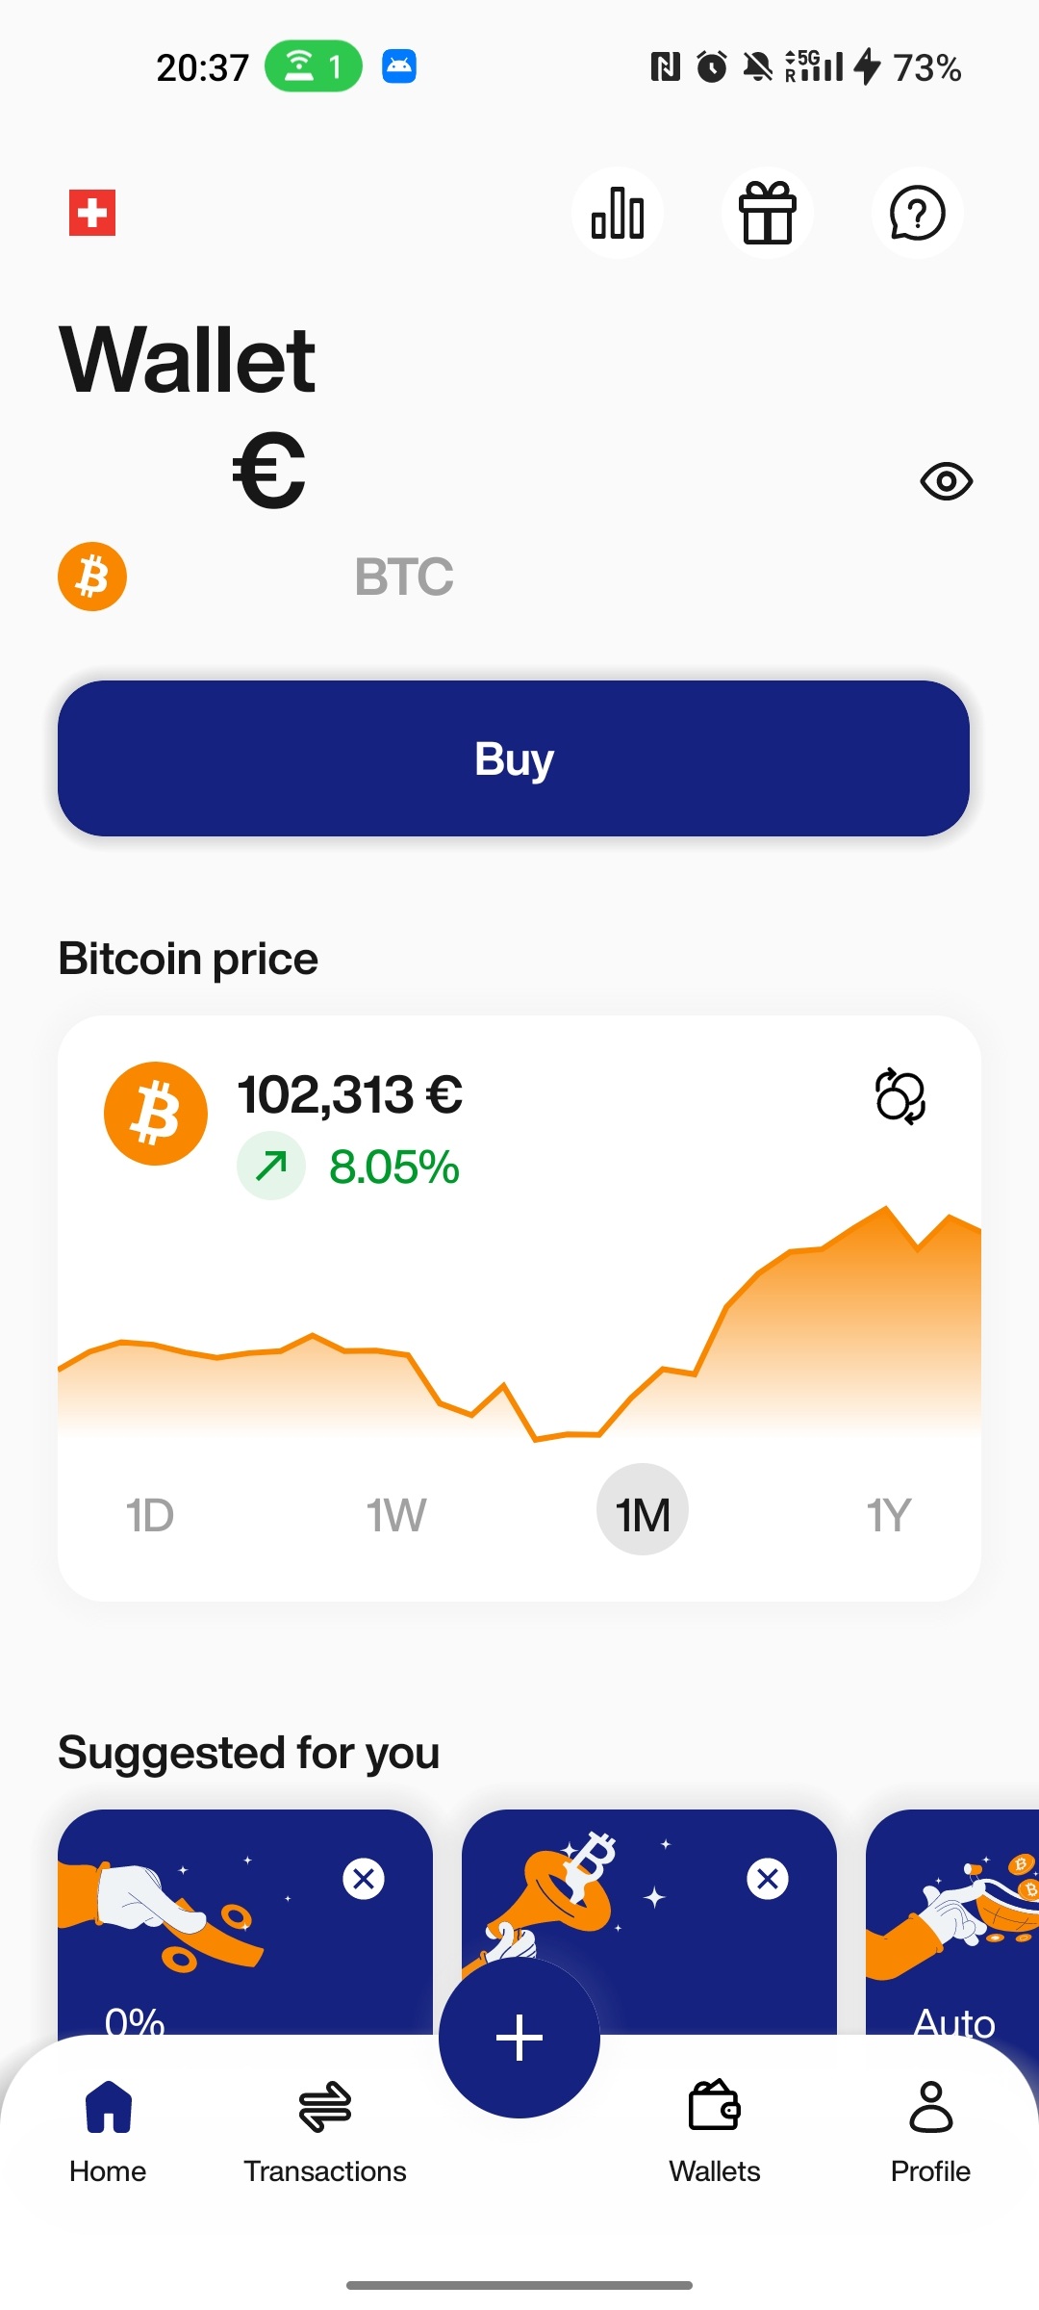Tap the currency swap icon on price card
Screen dimensions: 1039x2310
tap(900, 1096)
